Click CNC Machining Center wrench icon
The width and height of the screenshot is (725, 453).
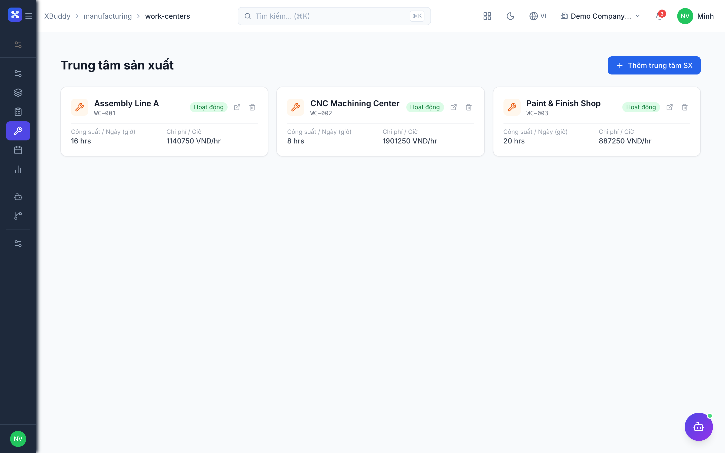(x=295, y=107)
